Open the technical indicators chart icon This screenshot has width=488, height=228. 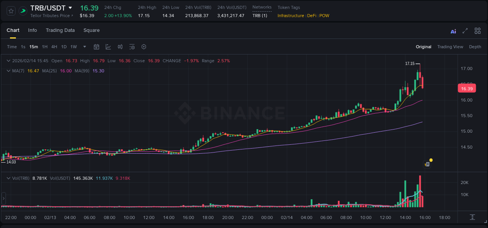point(107,47)
